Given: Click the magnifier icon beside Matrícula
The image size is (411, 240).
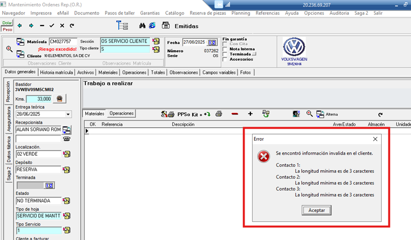Looking at the screenshot, I should pyautogui.click(x=9, y=49).
